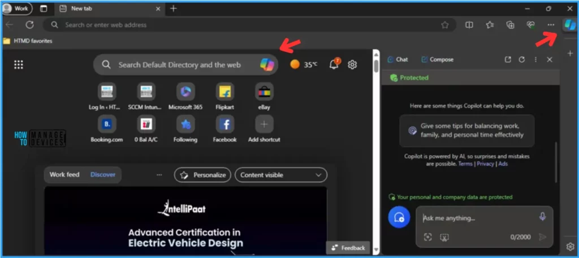
Task: Close the New tab tab
Action: pyautogui.click(x=158, y=8)
